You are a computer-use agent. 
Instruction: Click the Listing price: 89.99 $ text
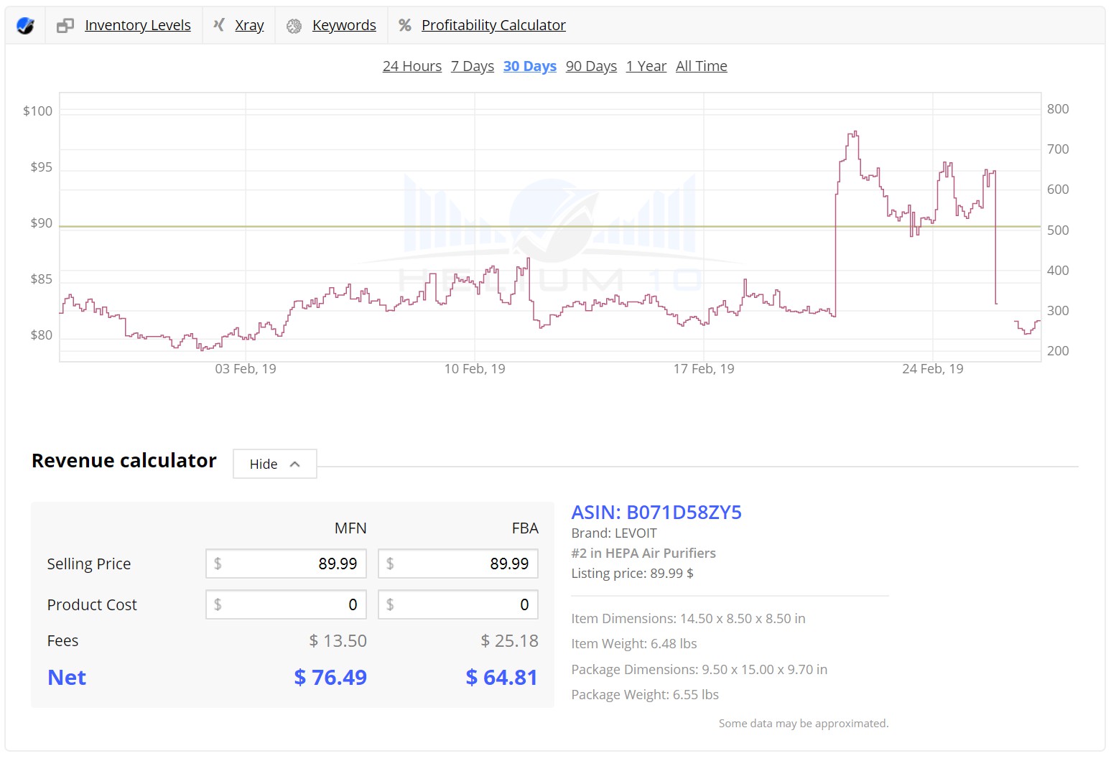point(633,574)
